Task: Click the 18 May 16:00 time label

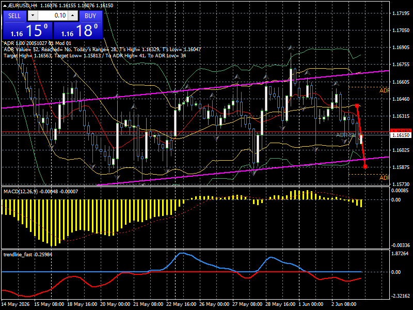Action: pyautogui.click(x=82, y=304)
